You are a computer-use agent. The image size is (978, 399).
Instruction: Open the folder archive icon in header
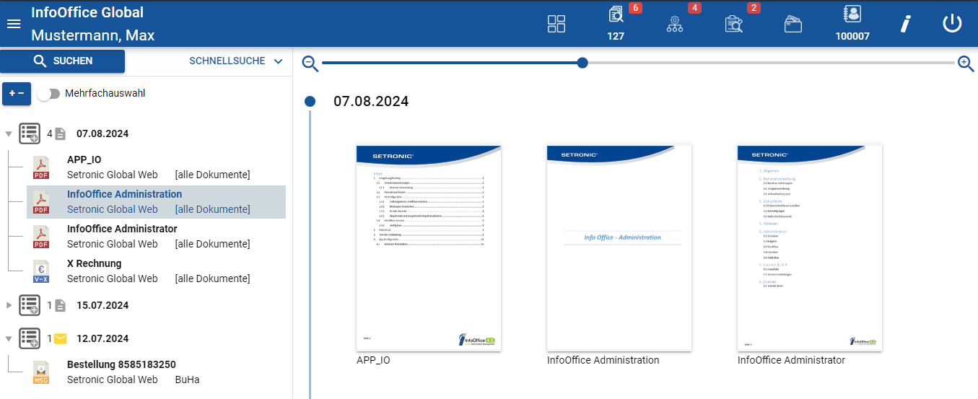click(x=793, y=24)
